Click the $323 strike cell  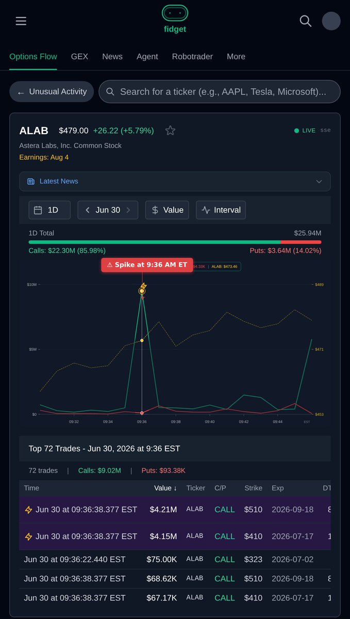point(254,559)
